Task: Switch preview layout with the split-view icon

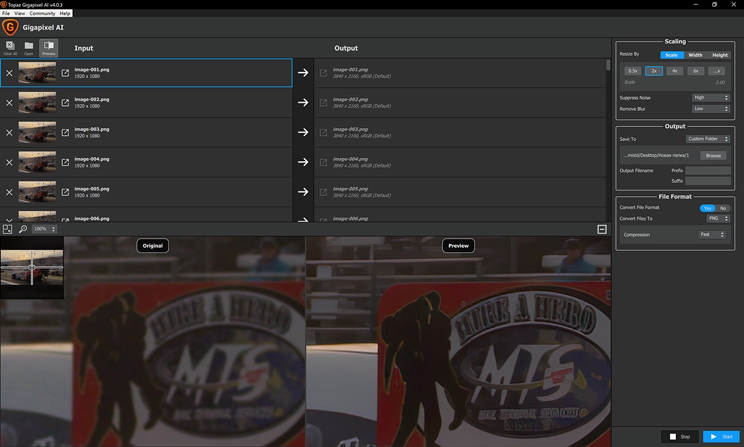Action: pyautogui.click(x=8, y=229)
